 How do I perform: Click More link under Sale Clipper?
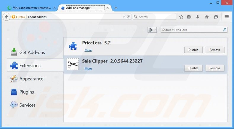88,68
